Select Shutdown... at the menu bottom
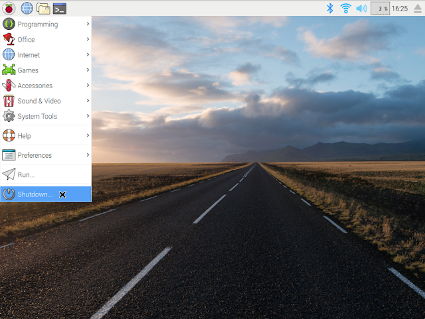Image resolution: width=425 pixels, height=319 pixels. click(46, 194)
